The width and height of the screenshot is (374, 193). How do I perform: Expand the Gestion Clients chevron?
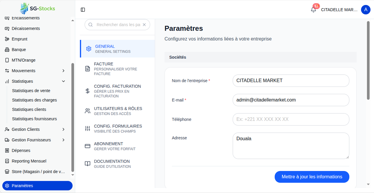63,129
